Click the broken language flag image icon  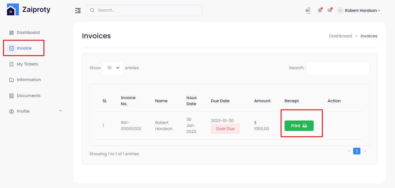[308, 10]
